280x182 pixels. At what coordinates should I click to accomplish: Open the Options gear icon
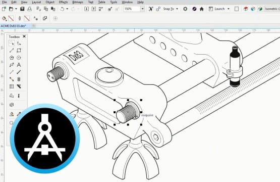pyautogui.click(x=185, y=9)
